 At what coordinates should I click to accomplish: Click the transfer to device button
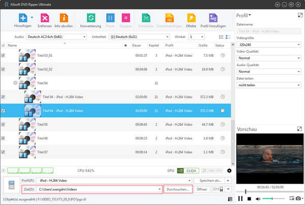point(218,189)
